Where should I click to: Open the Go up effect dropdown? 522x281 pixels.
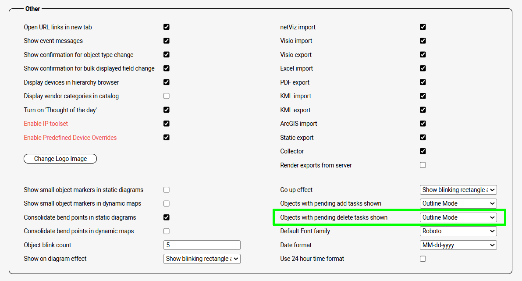tap(458, 190)
